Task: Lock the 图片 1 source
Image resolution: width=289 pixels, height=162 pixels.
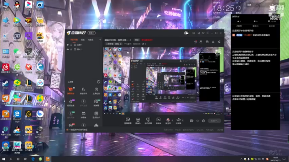Action: pos(71,49)
